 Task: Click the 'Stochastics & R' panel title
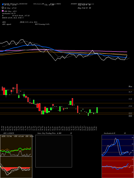pyautogui.click(x=110, y=133)
